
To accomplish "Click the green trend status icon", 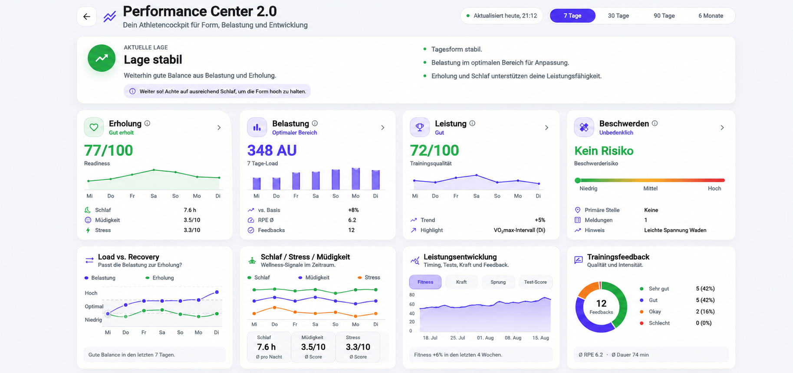I will tap(102, 58).
